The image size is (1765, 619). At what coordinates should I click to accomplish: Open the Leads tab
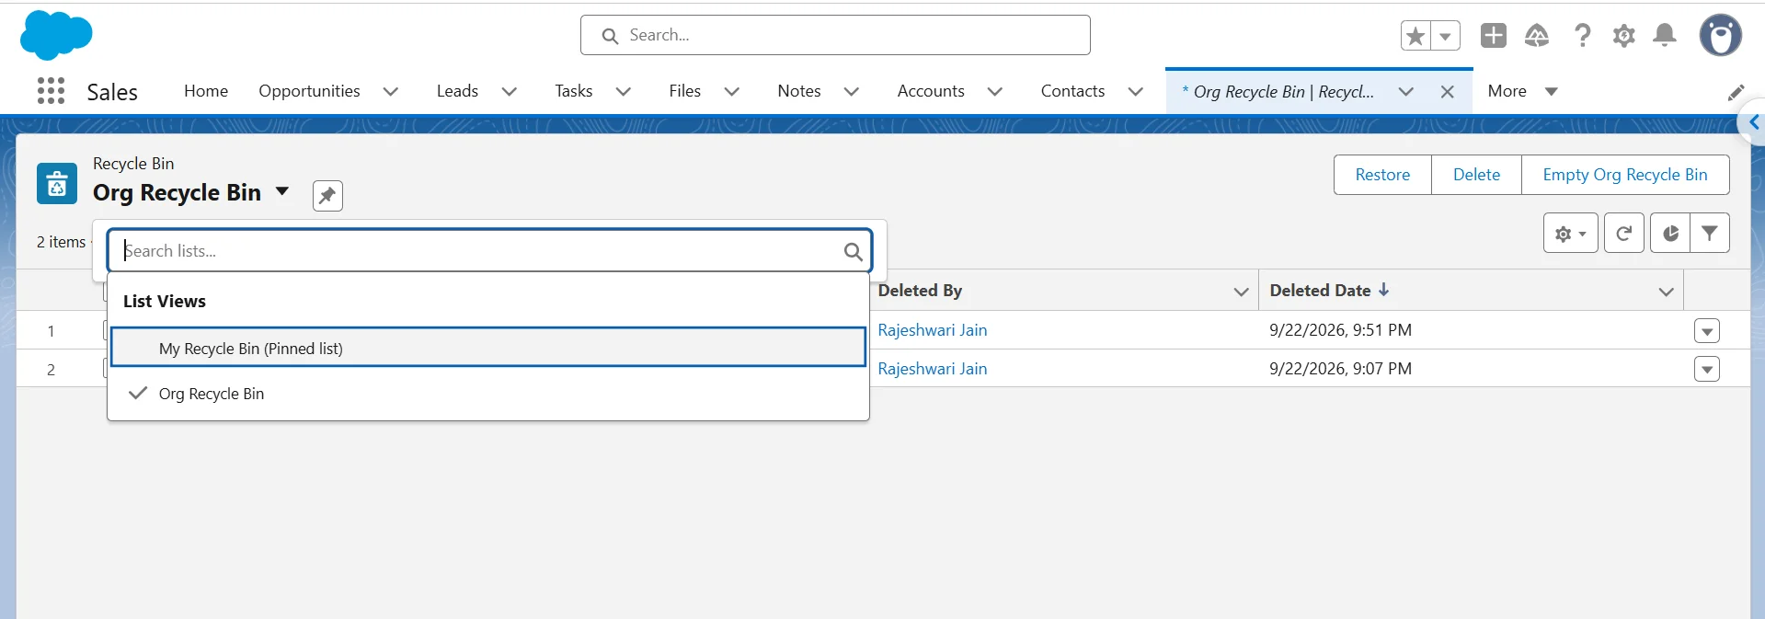pyautogui.click(x=457, y=91)
